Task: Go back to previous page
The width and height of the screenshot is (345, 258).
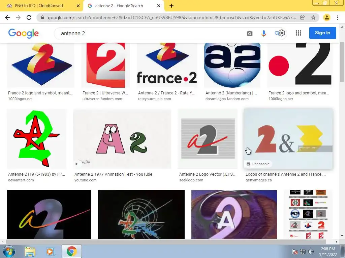Action: coord(7,17)
